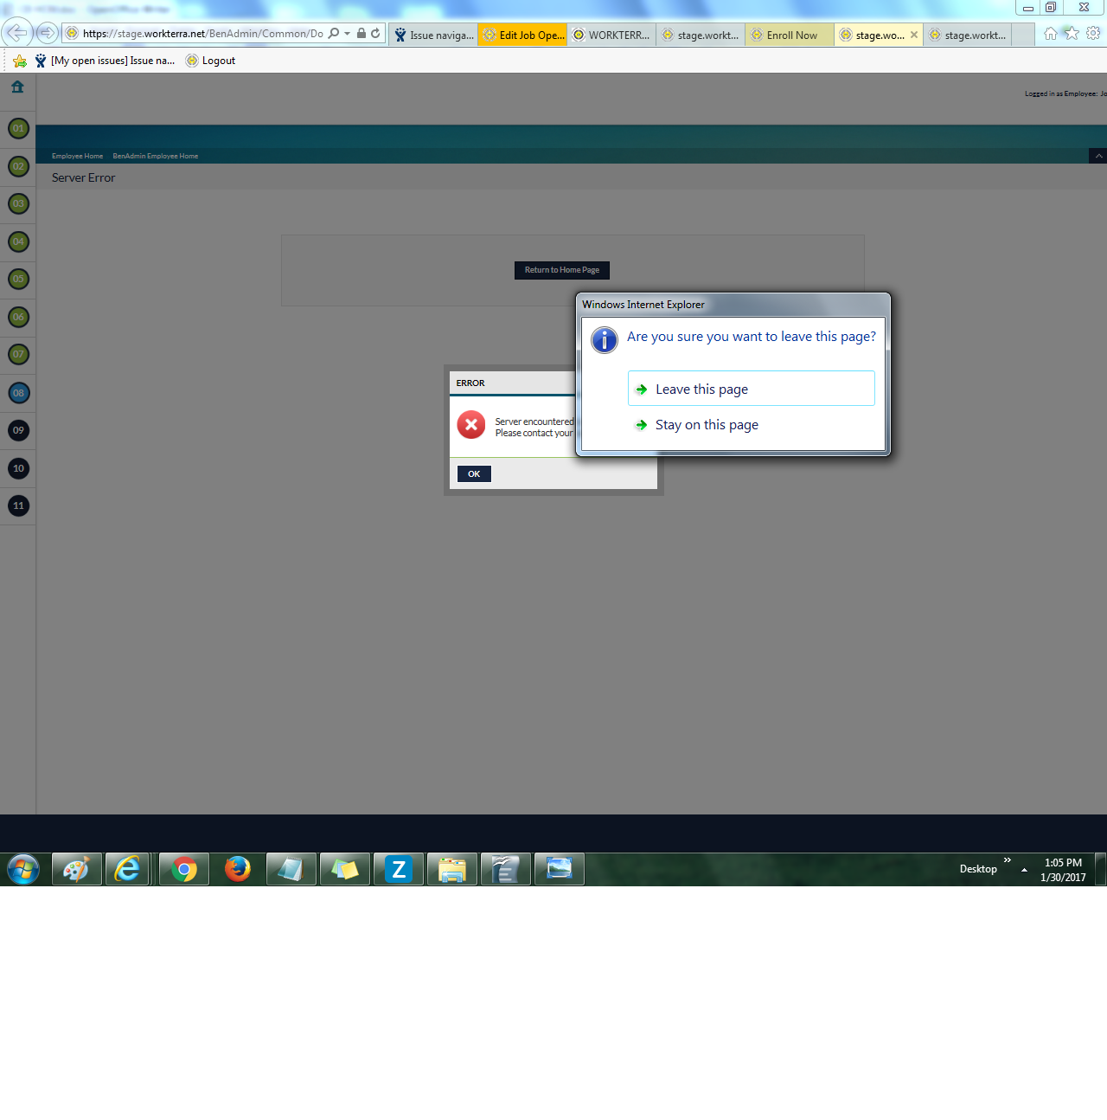
Task: Select step 08 circle in sidebar
Action: (18, 393)
